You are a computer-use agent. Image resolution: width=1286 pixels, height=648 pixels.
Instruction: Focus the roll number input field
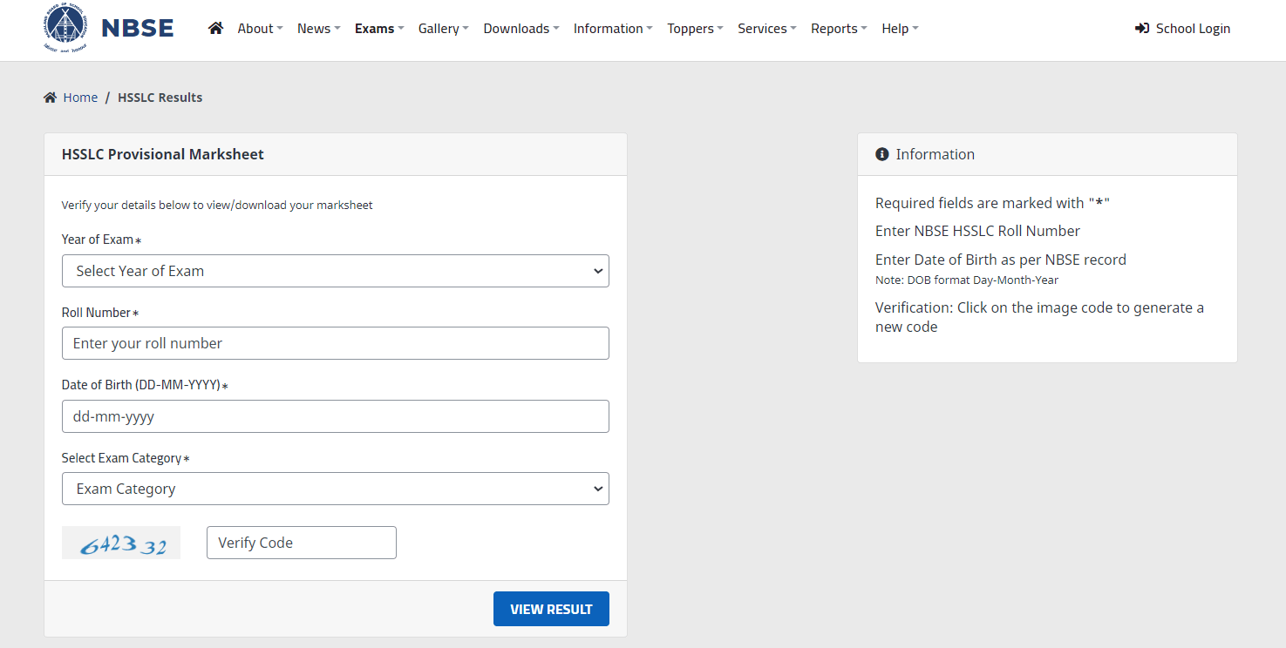coord(336,343)
